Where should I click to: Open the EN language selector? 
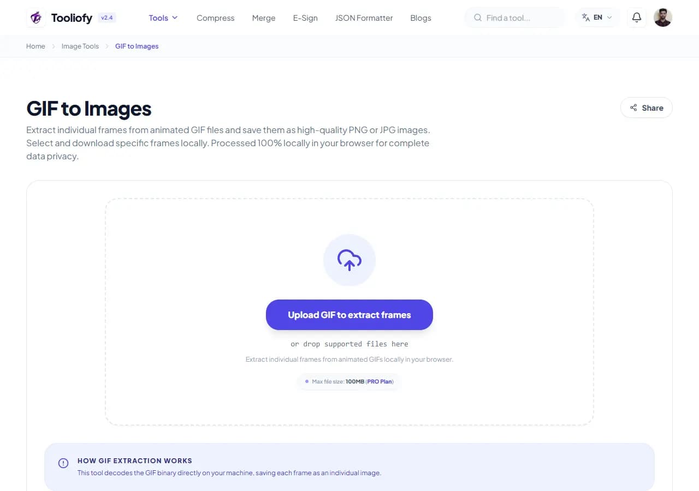pyautogui.click(x=598, y=17)
